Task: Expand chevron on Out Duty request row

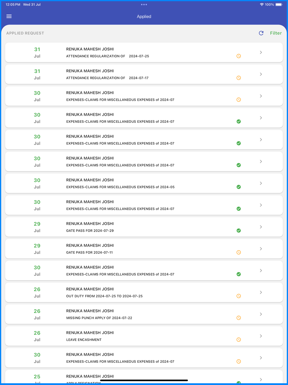Action: click(x=261, y=292)
